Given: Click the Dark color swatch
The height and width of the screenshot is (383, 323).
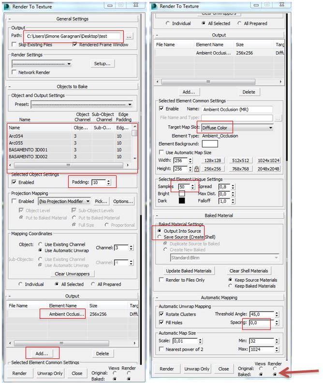Looking at the screenshot, I should pyautogui.click(x=182, y=200).
